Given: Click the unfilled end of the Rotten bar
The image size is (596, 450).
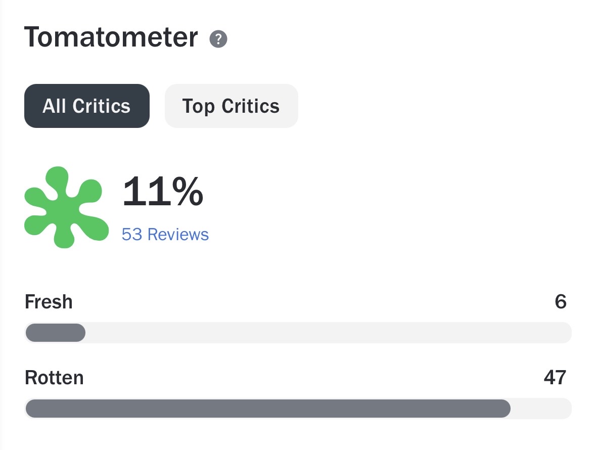Looking at the screenshot, I should (541, 409).
